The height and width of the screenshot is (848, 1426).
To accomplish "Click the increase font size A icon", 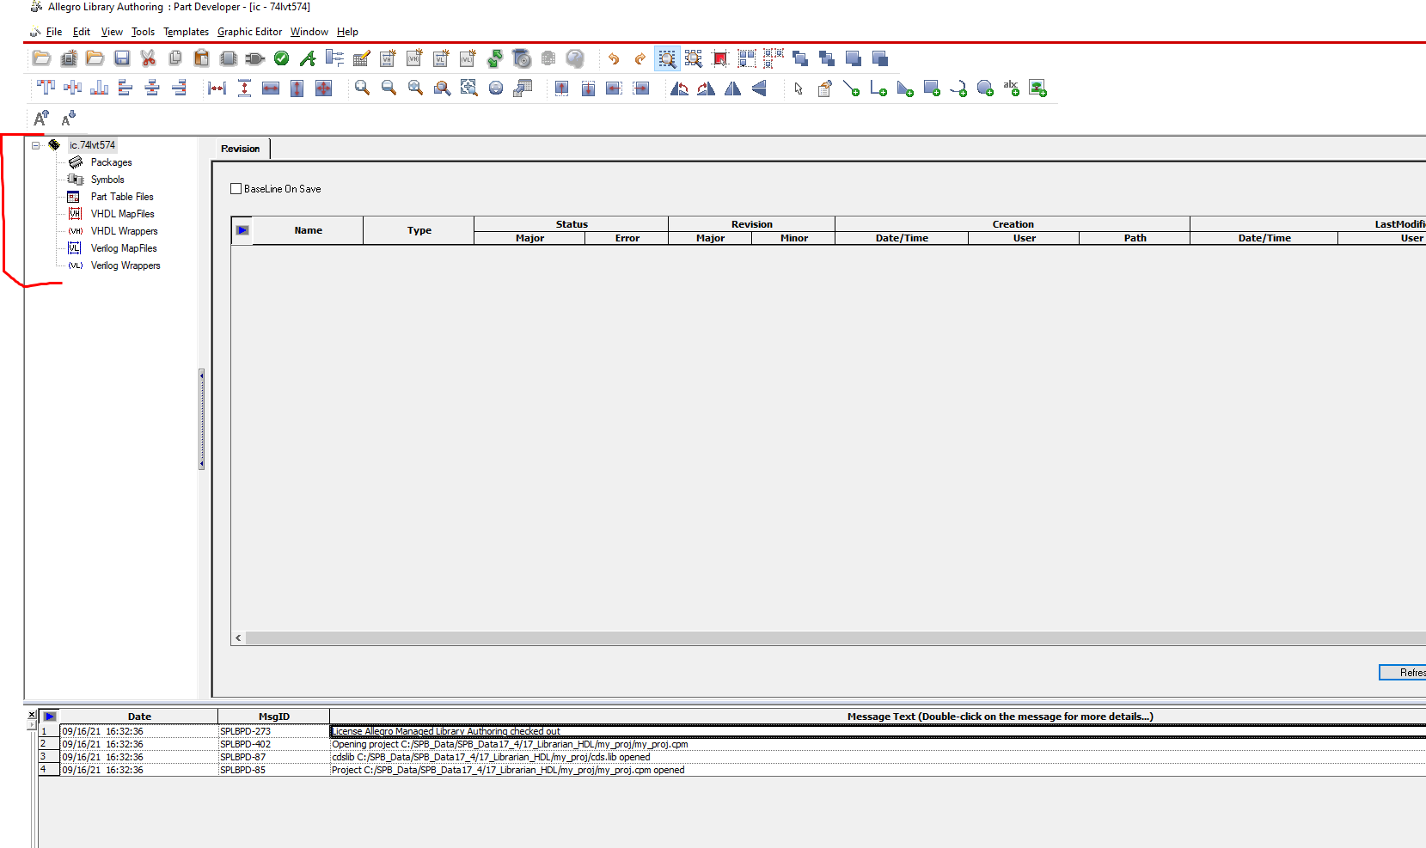I will [x=41, y=118].
